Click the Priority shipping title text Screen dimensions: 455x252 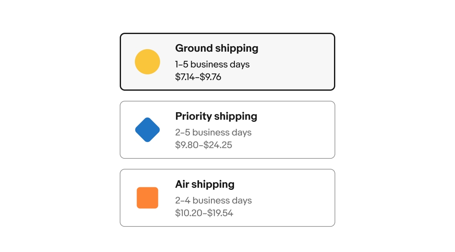point(216,116)
